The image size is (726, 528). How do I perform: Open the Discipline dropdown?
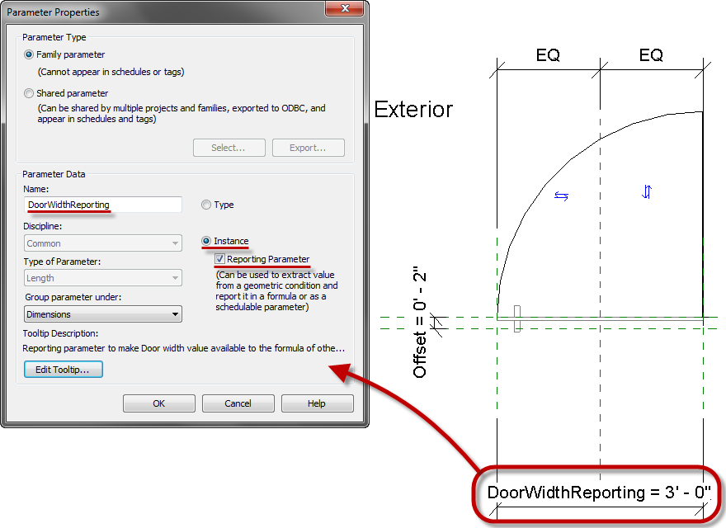[174, 243]
